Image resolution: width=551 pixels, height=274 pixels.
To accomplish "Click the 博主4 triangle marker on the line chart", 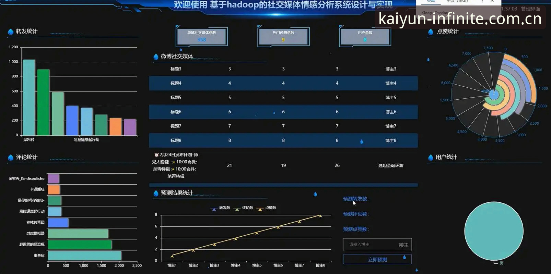I will click(236, 239).
